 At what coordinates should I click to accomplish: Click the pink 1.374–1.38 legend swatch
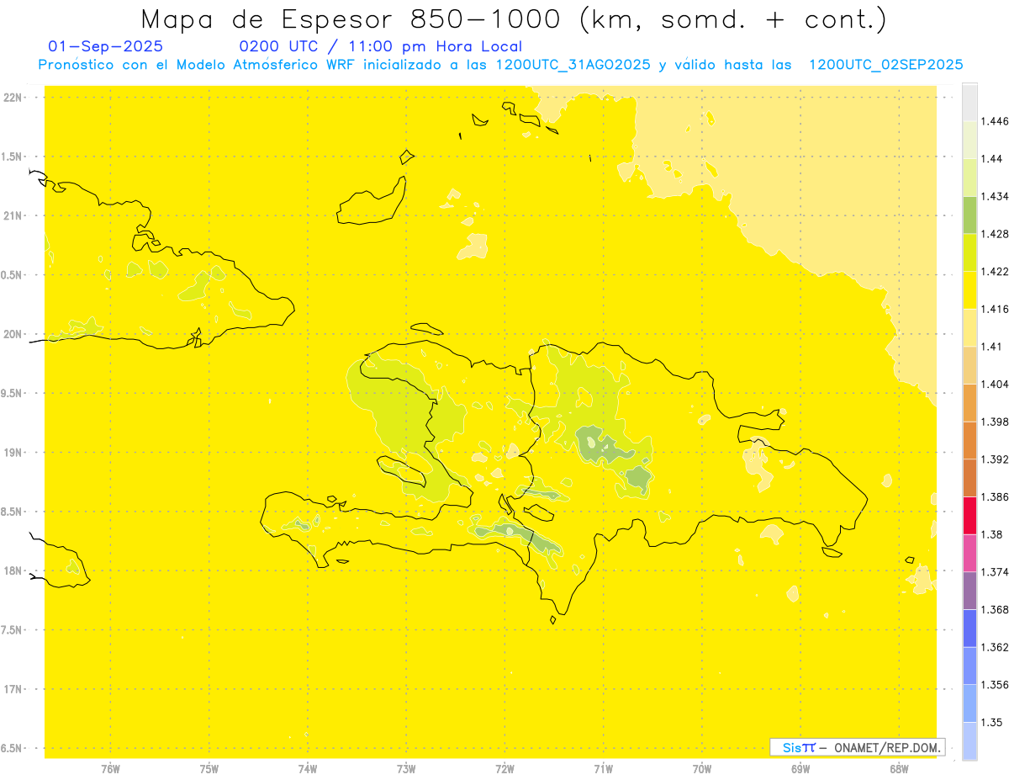click(x=969, y=553)
